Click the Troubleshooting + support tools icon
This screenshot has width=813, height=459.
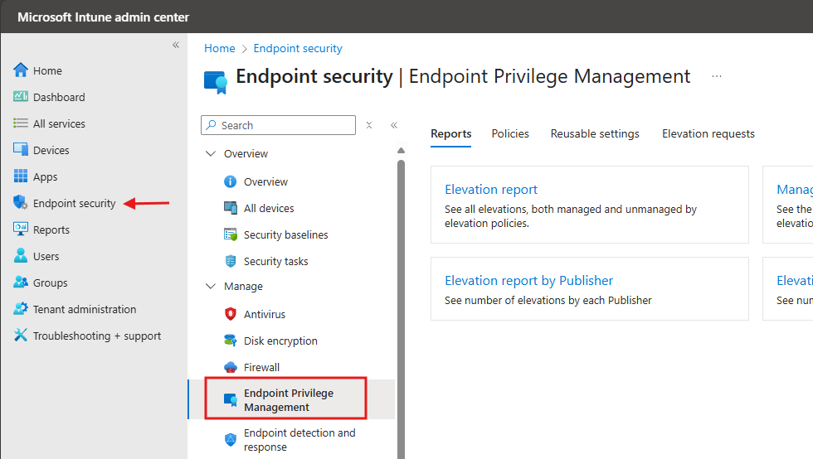[x=21, y=335]
